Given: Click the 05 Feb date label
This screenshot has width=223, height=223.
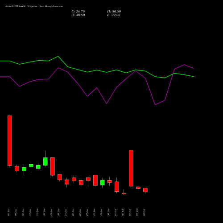Looking at the screenshot, I should 144,212.
